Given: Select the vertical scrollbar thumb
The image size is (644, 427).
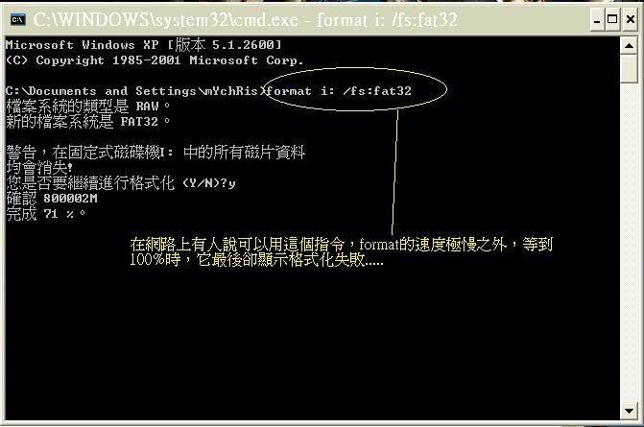Looking at the screenshot, I should pyautogui.click(x=629, y=69).
